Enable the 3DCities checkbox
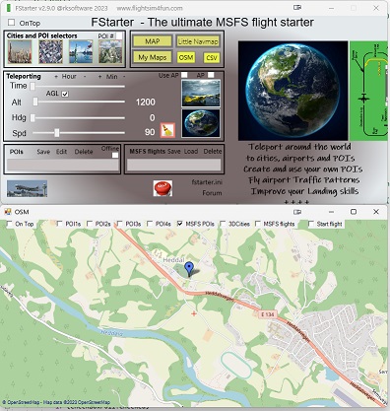This screenshot has width=390, height=411. point(223,224)
